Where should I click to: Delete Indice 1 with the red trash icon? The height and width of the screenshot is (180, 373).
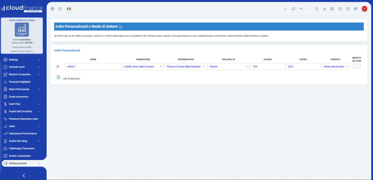58,67
